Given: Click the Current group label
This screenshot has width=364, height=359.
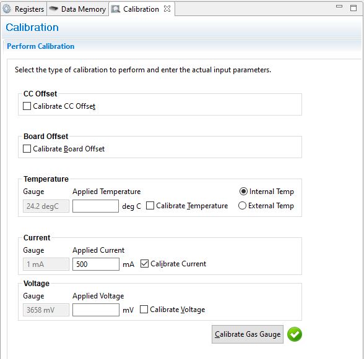Looking at the screenshot, I should (x=37, y=237).
